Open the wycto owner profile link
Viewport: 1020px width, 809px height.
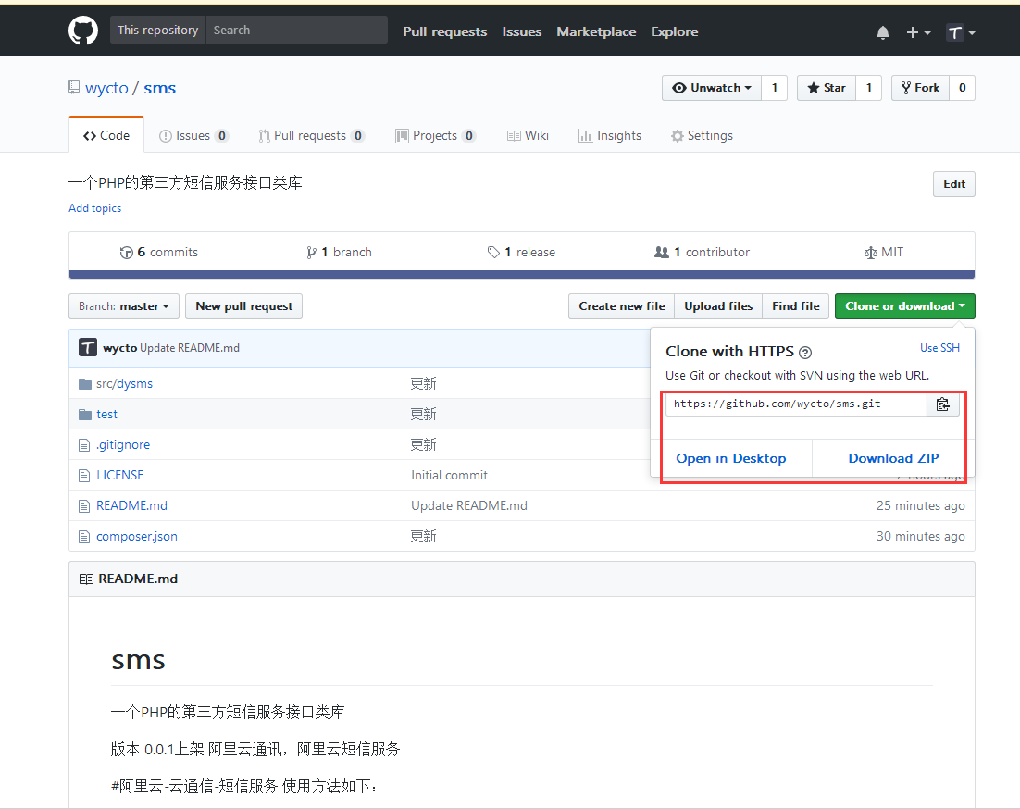click(x=106, y=88)
